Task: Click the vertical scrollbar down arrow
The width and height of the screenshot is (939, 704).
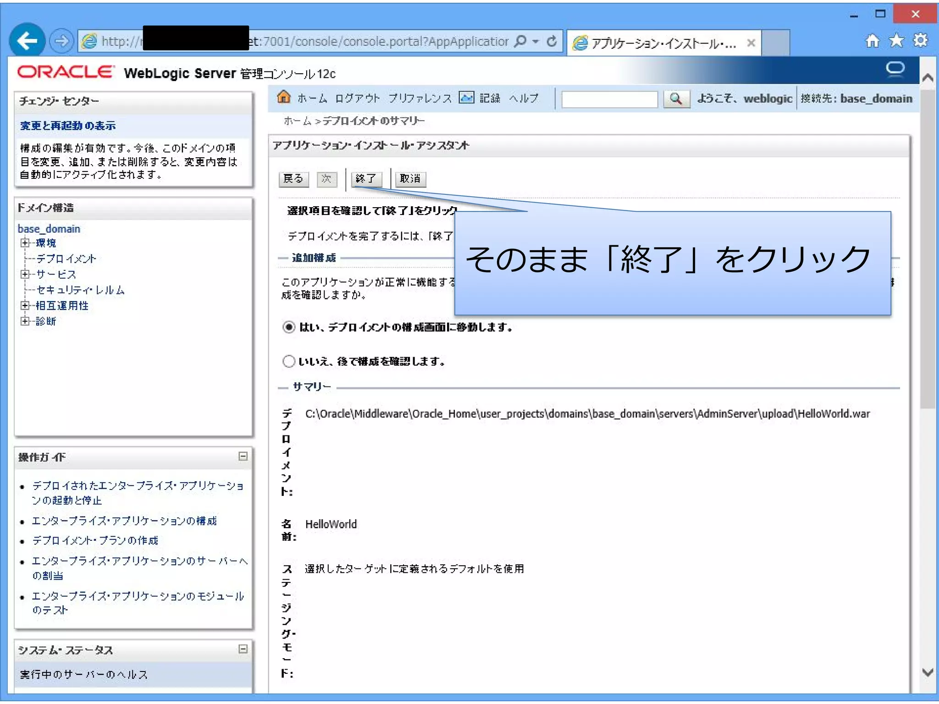Action: pos(928,672)
